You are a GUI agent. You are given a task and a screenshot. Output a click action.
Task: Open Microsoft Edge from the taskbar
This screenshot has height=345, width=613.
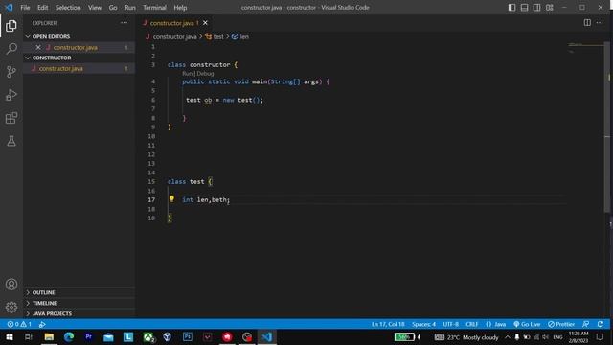click(69, 336)
